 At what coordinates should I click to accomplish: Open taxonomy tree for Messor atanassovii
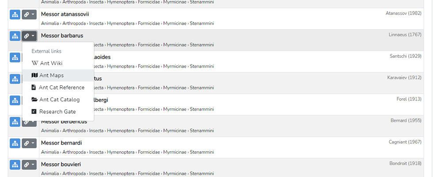(x=15, y=14)
